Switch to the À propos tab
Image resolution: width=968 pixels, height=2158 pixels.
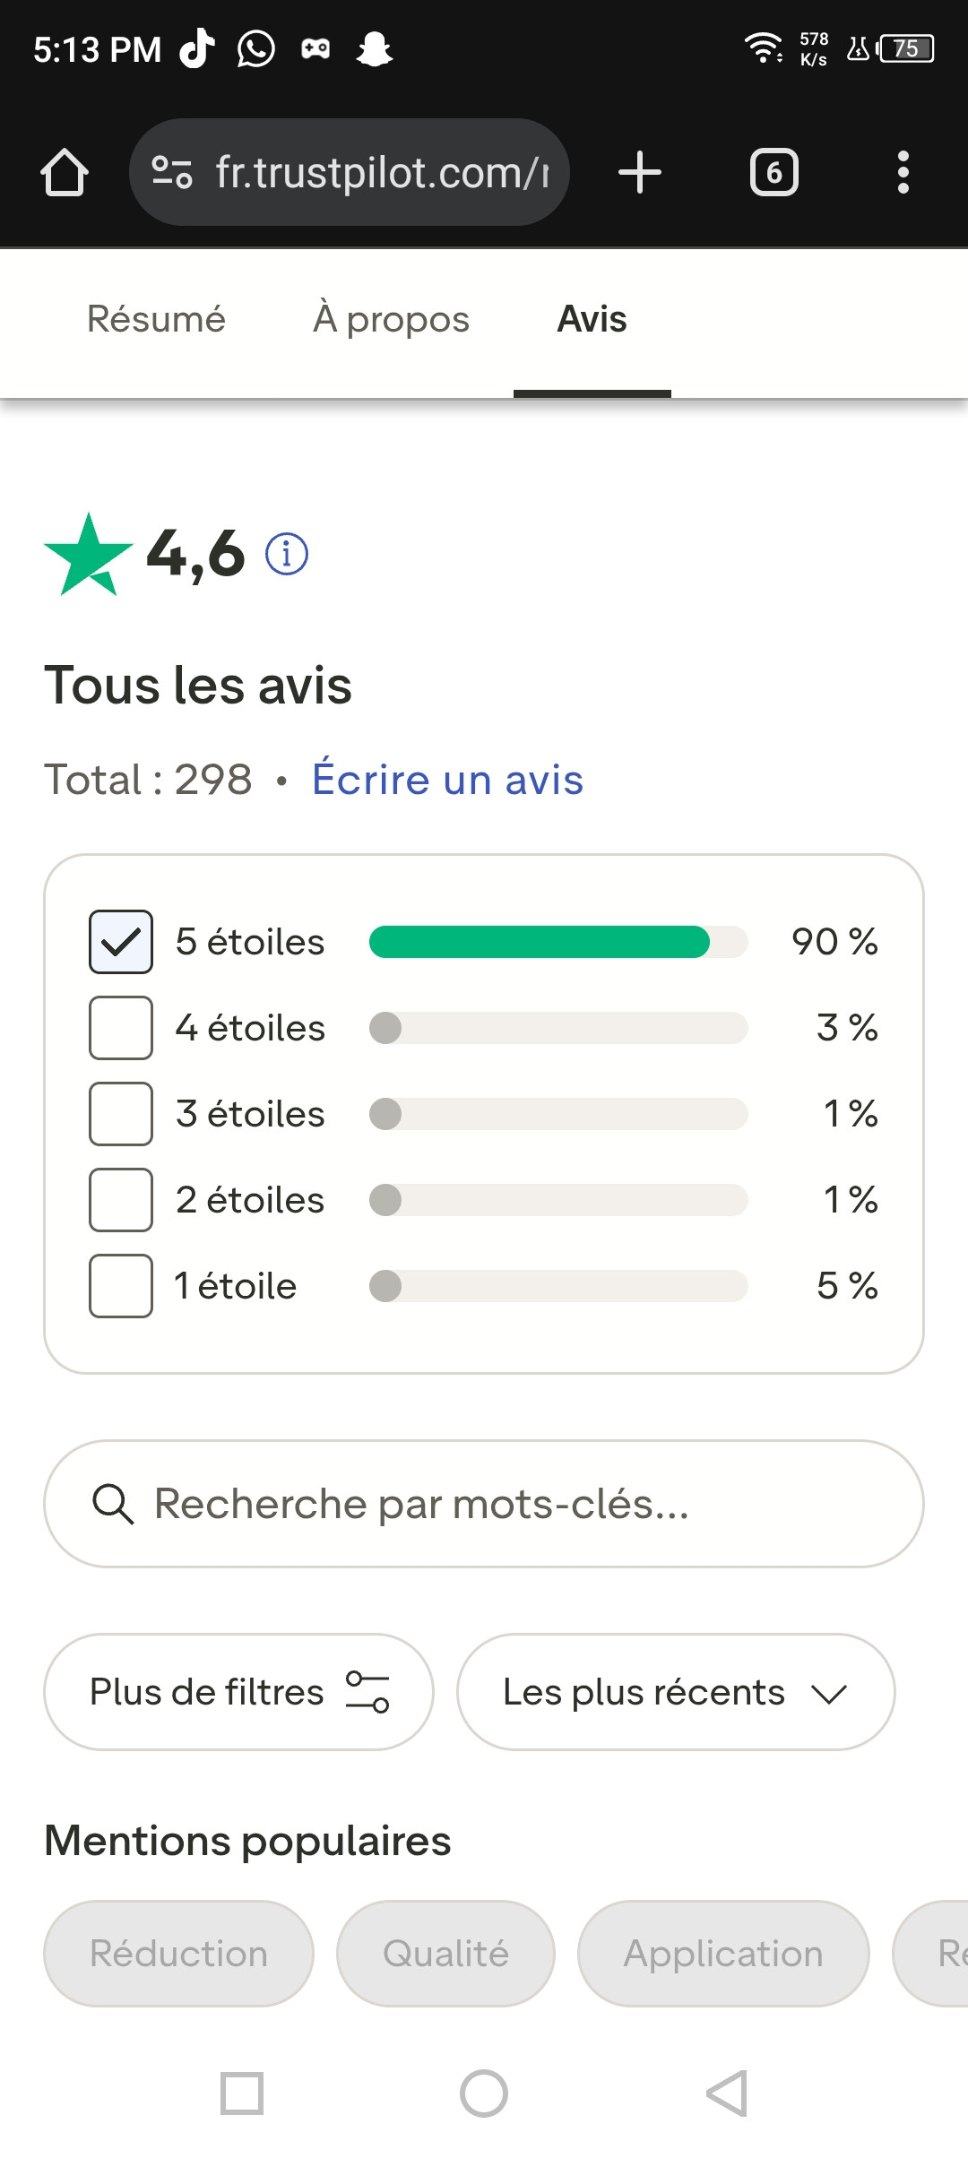coord(391,319)
